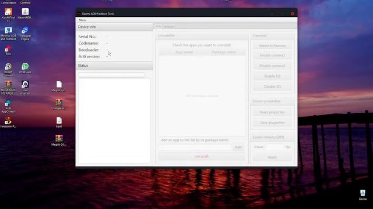Screen dimensions: 373x209
Task: Switch to the Fastboot tab
Action: click(x=168, y=27)
